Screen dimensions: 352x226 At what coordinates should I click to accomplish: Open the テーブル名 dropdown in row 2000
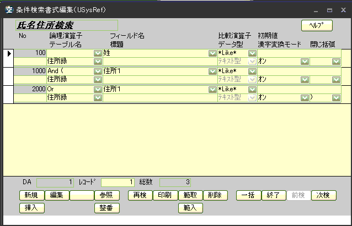coord(98,98)
